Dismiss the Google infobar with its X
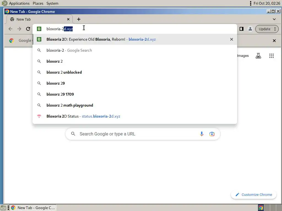 coord(274,41)
